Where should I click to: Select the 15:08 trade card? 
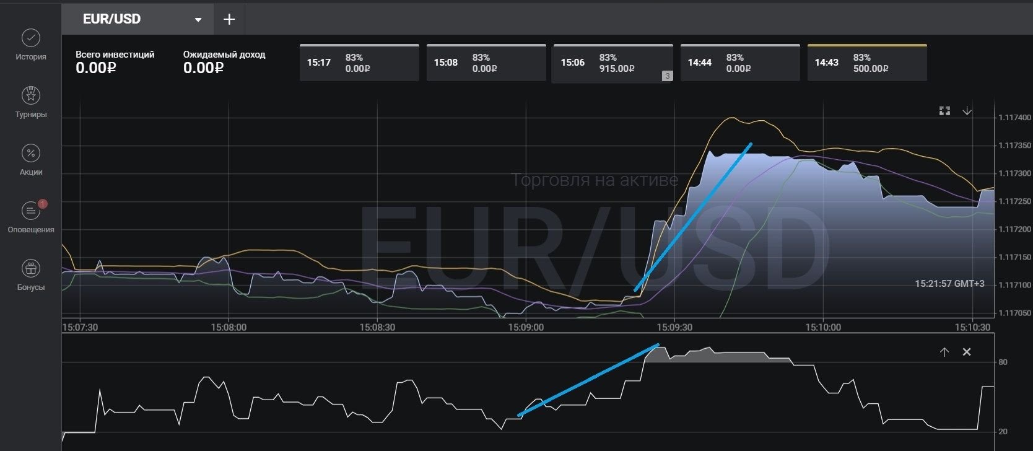(486, 63)
